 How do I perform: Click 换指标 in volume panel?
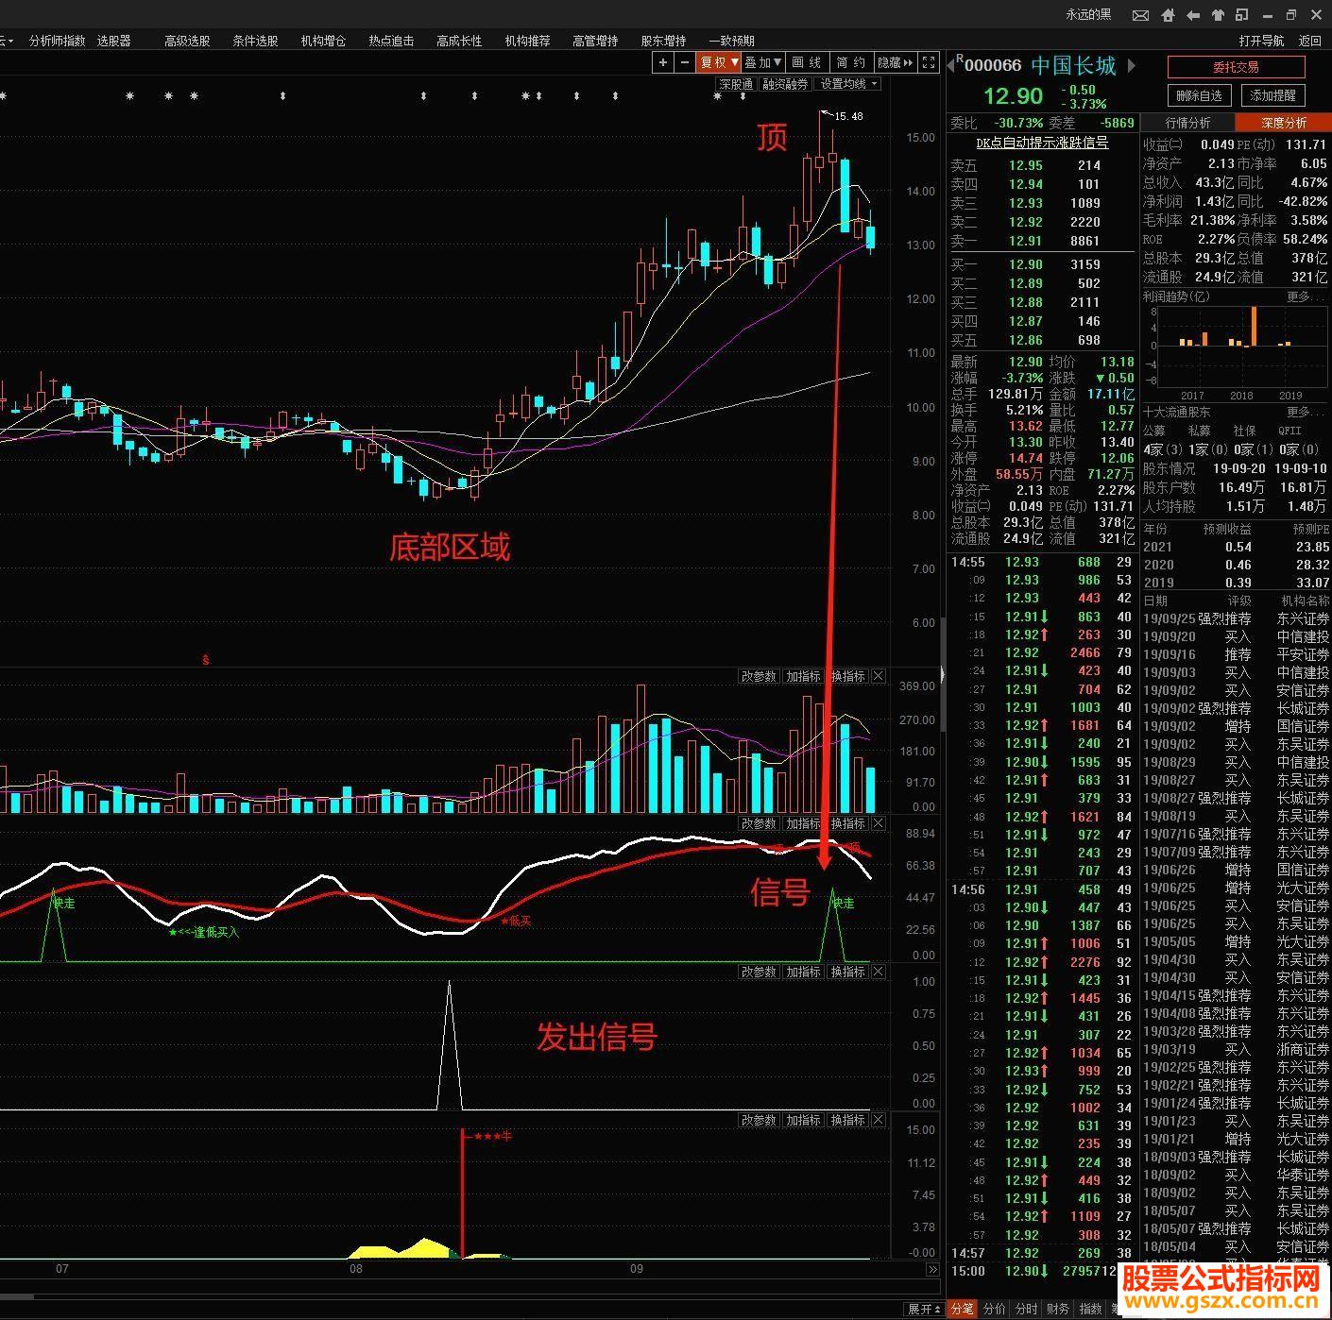tap(847, 676)
